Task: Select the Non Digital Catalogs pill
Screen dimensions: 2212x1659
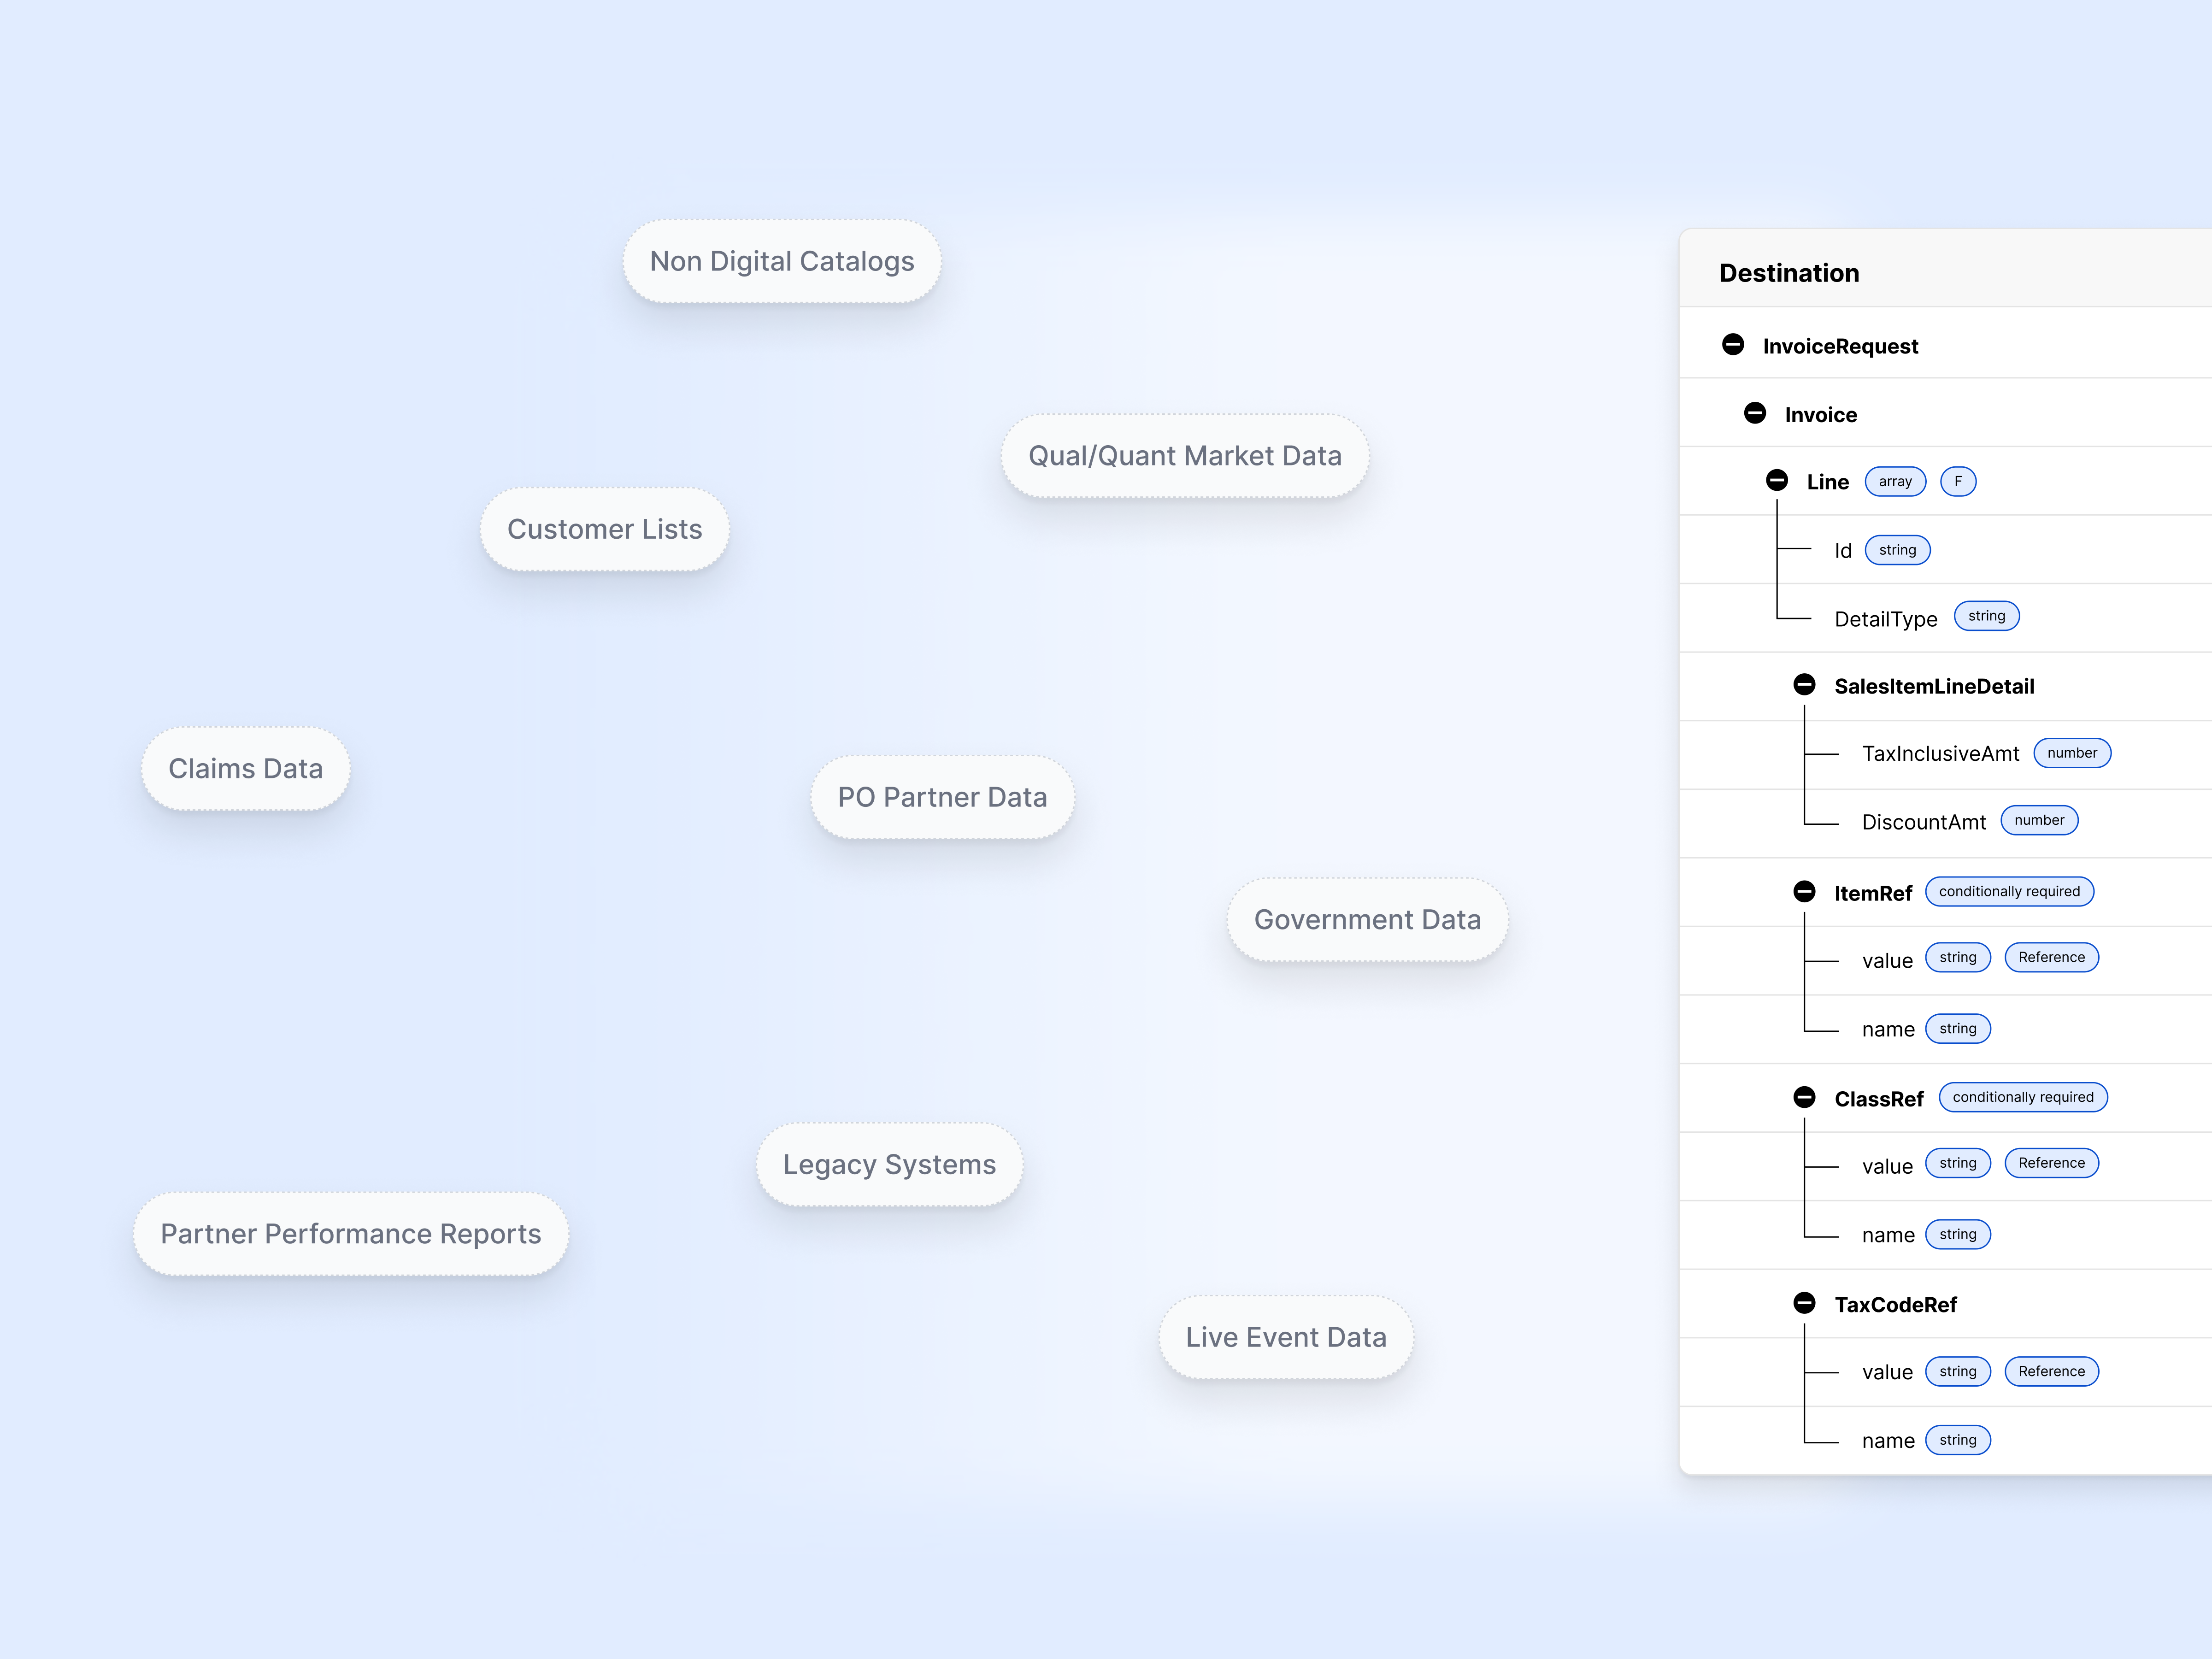Action: coord(781,261)
